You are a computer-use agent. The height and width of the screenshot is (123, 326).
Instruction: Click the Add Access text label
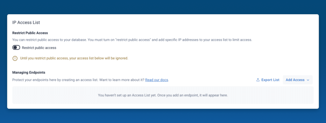[x=295, y=80]
